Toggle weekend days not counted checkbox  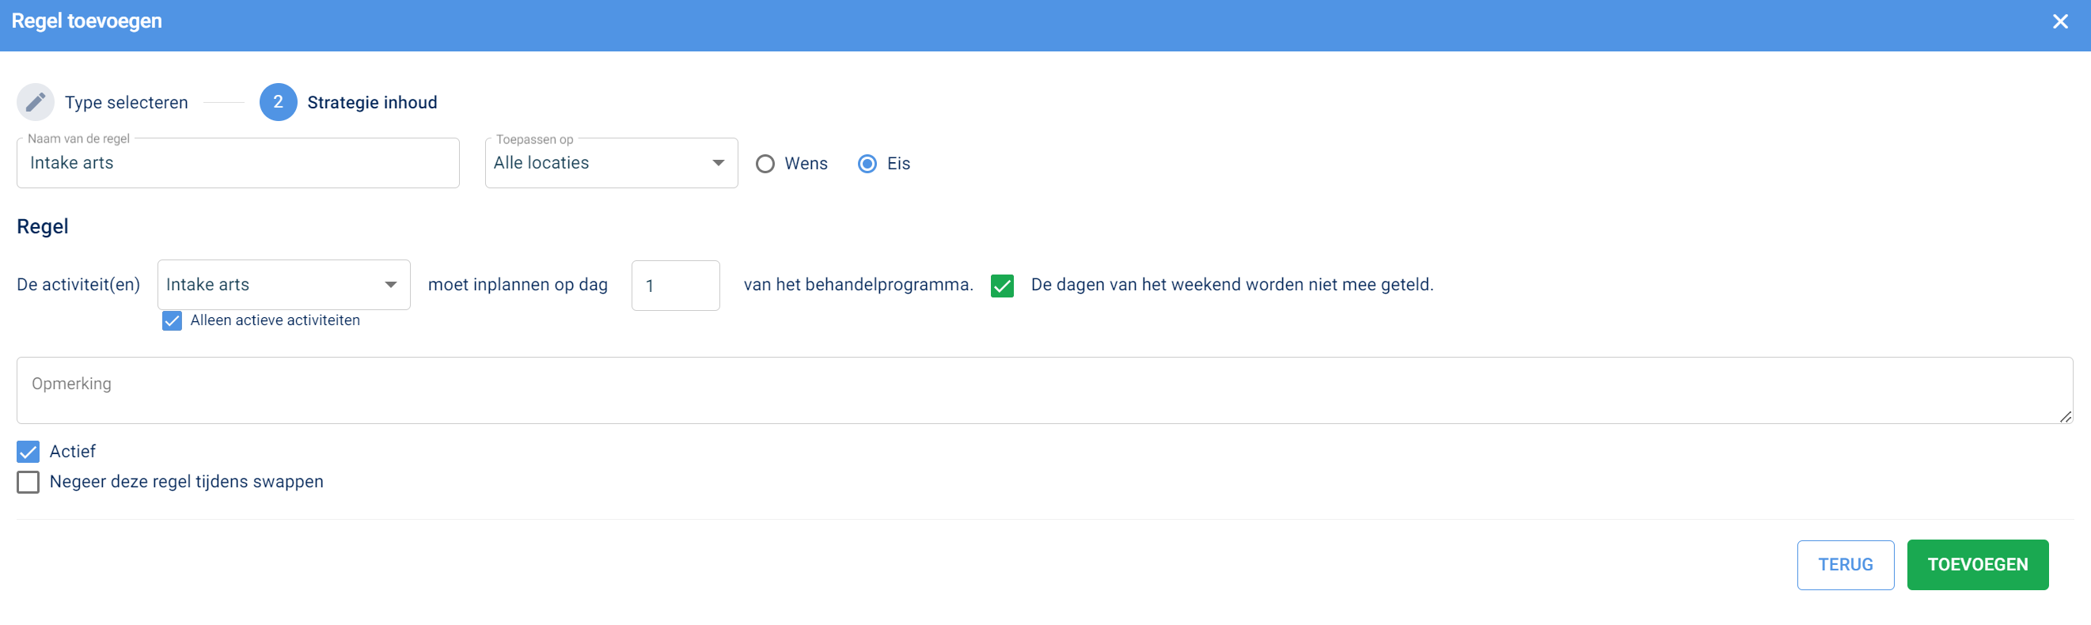click(1003, 286)
